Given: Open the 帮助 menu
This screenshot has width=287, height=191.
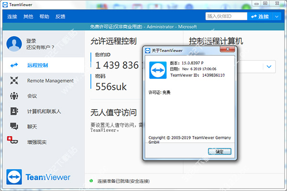Looking at the screenshot, I should pyautogui.click(x=44, y=16).
